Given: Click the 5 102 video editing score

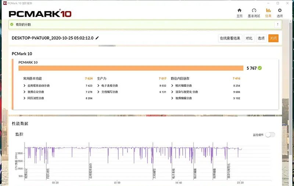Looking at the screenshot, I should click(x=237, y=98).
